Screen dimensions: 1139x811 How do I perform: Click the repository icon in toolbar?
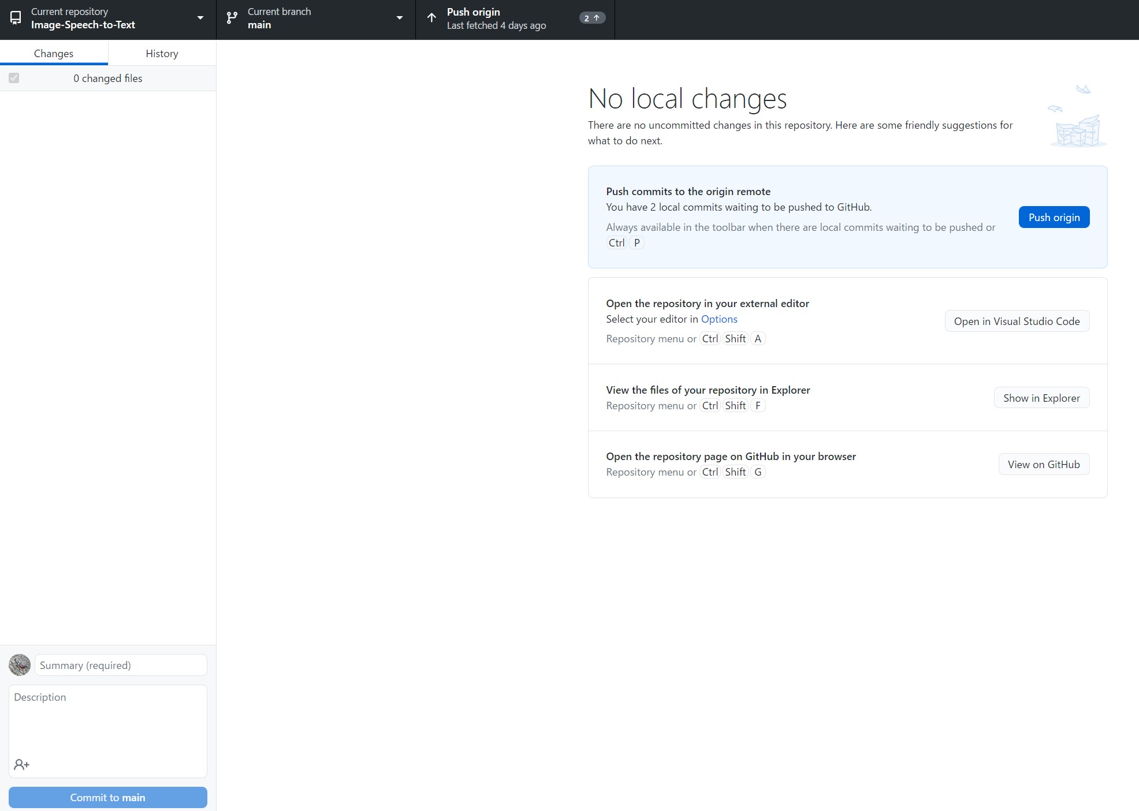[x=16, y=18]
